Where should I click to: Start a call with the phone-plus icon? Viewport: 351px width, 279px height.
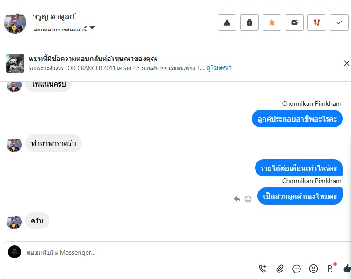263,269
